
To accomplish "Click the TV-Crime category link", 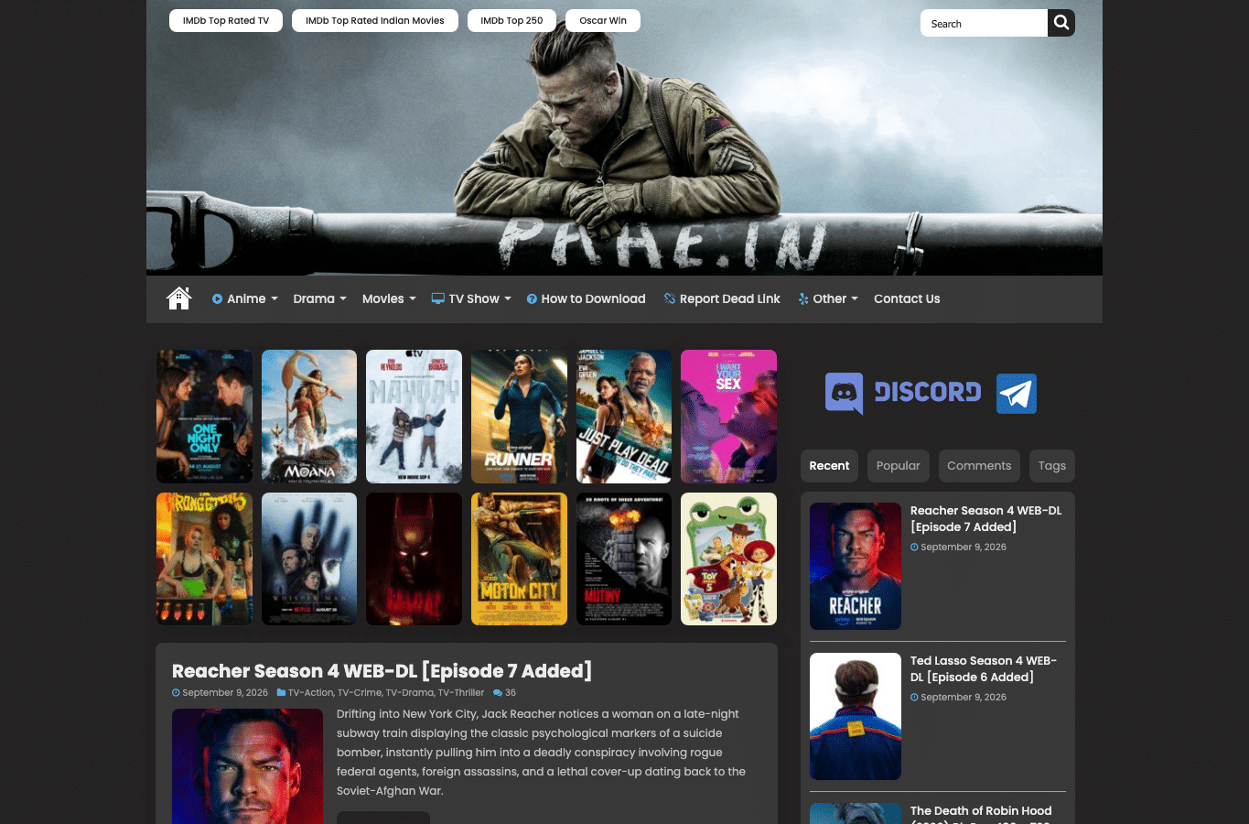I will click(360, 693).
